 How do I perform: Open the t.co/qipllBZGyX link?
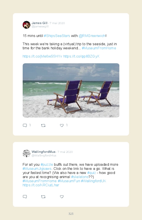click(81, 56)
